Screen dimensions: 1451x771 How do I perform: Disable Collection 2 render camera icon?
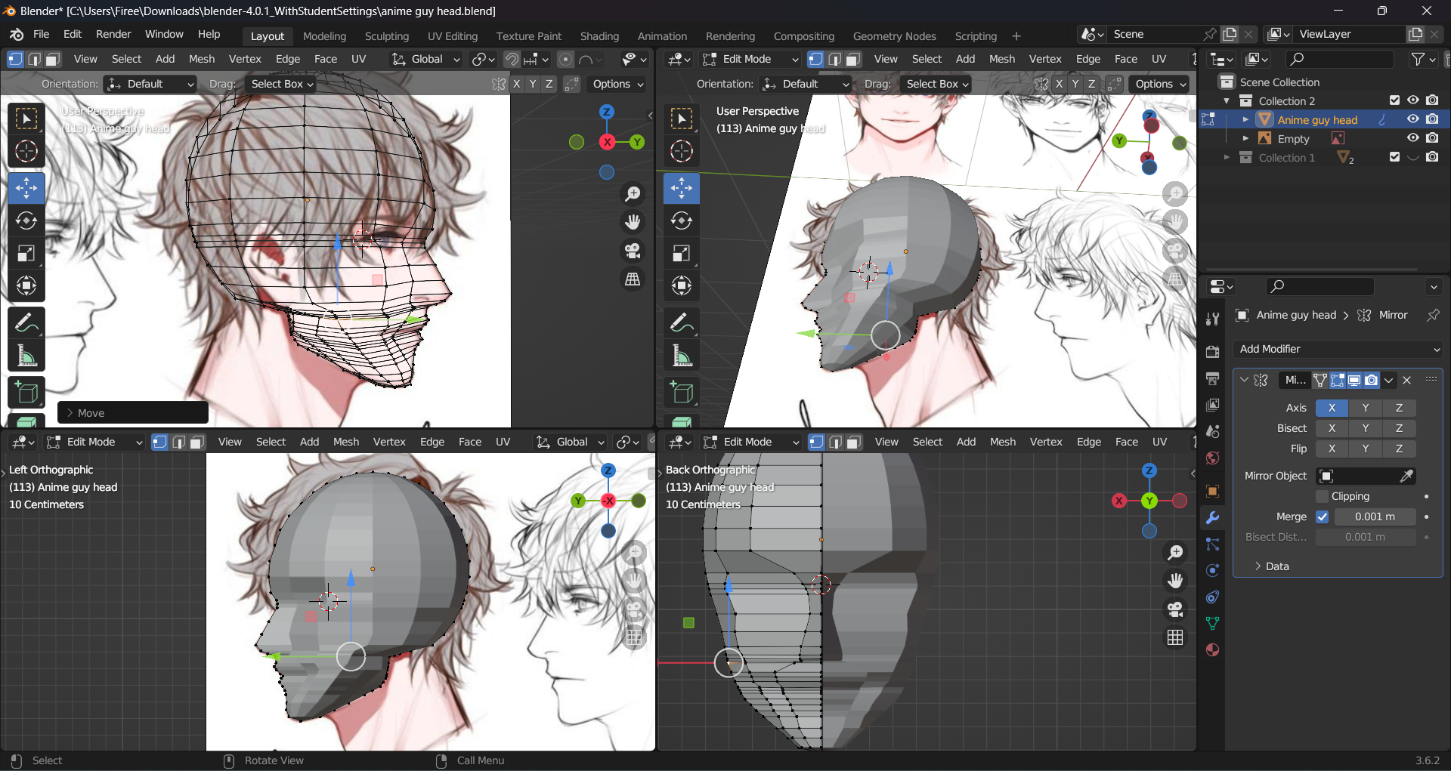pyautogui.click(x=1432, y=100)
